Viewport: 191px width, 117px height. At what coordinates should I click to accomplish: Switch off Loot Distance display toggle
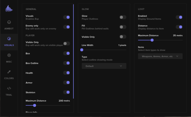tap(179, 27)
